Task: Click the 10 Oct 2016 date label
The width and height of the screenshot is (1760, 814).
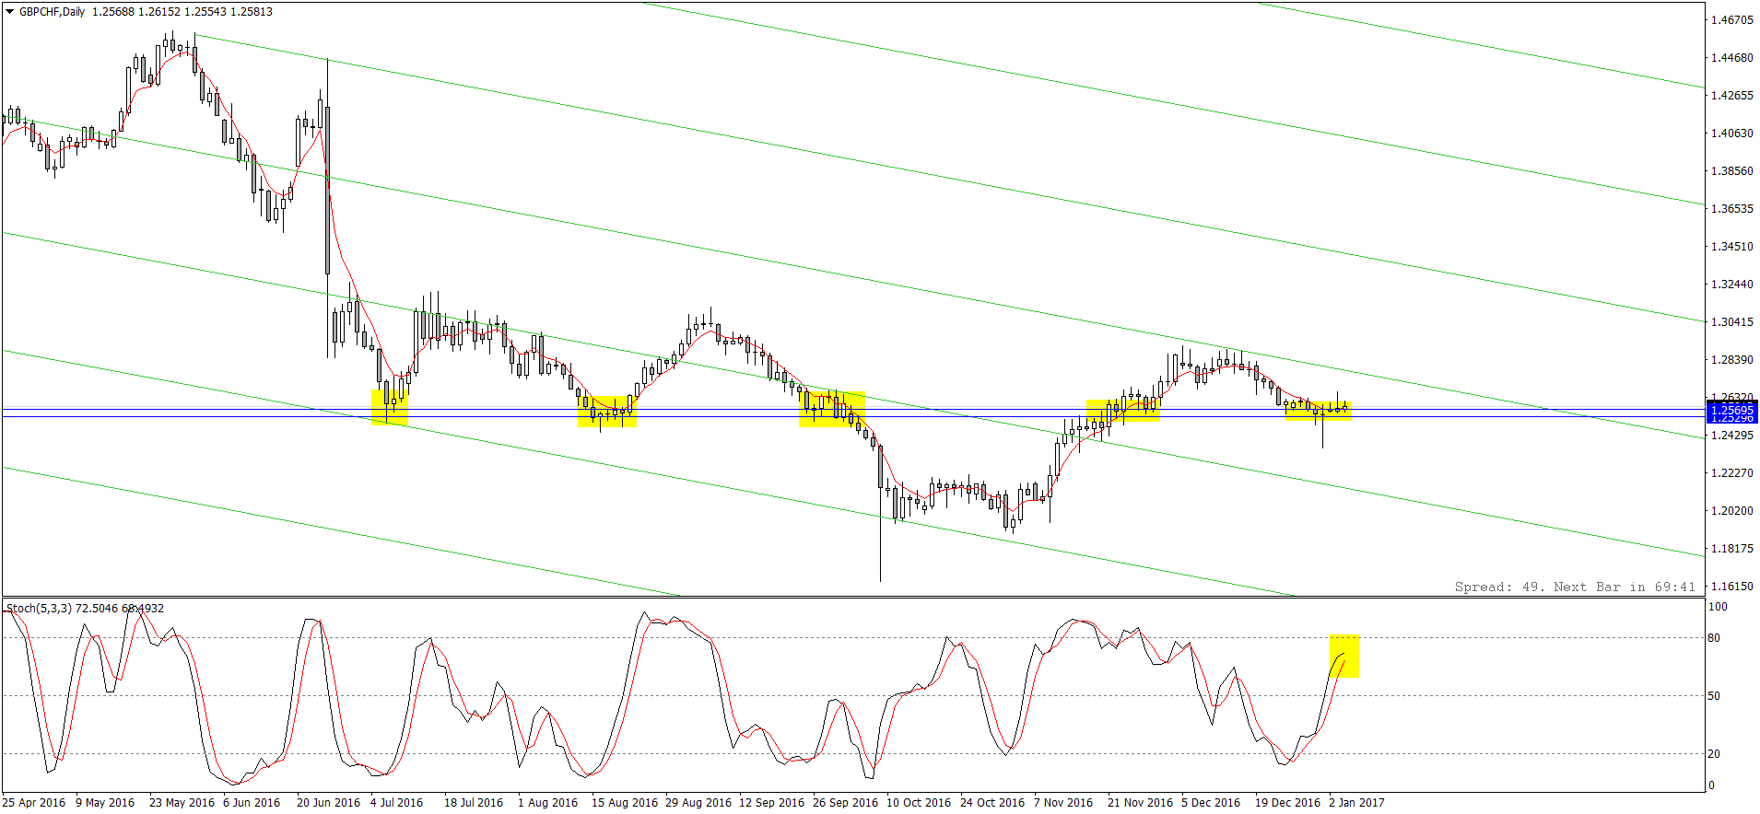Action: click(x=919, y=802)
